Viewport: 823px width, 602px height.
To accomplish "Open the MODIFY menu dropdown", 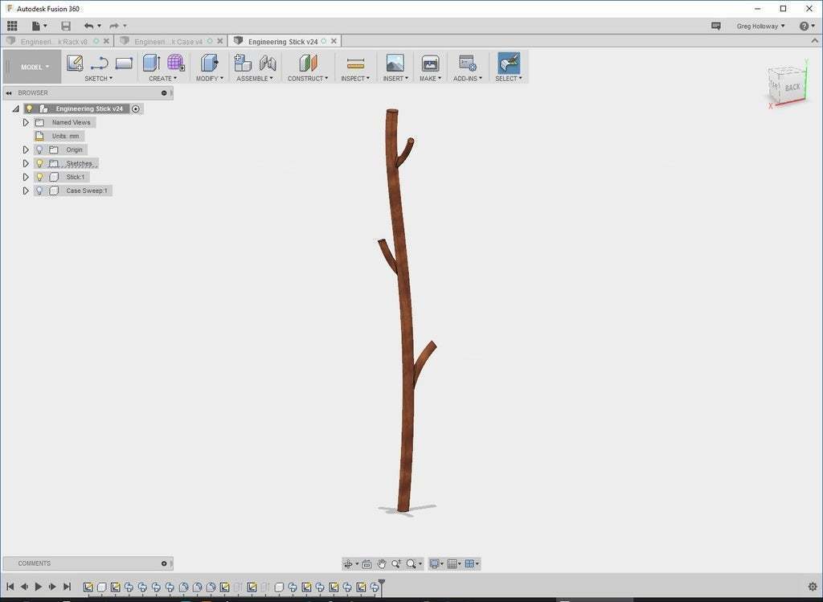I will pos(209,79).
